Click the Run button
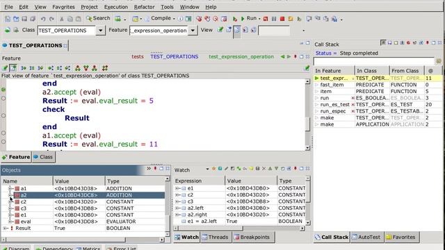445x250 pixels. [x=249, y=19]
